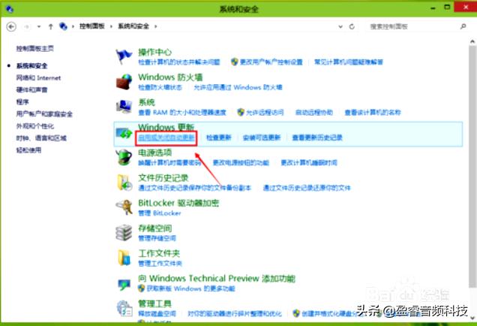The height and width of the screenshot is (326, 477).
Task: Open the BitLocker 驱动器加密 keys icon
Action: coord(124,207)
